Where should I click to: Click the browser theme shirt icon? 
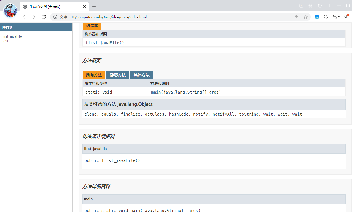(320, 6)
